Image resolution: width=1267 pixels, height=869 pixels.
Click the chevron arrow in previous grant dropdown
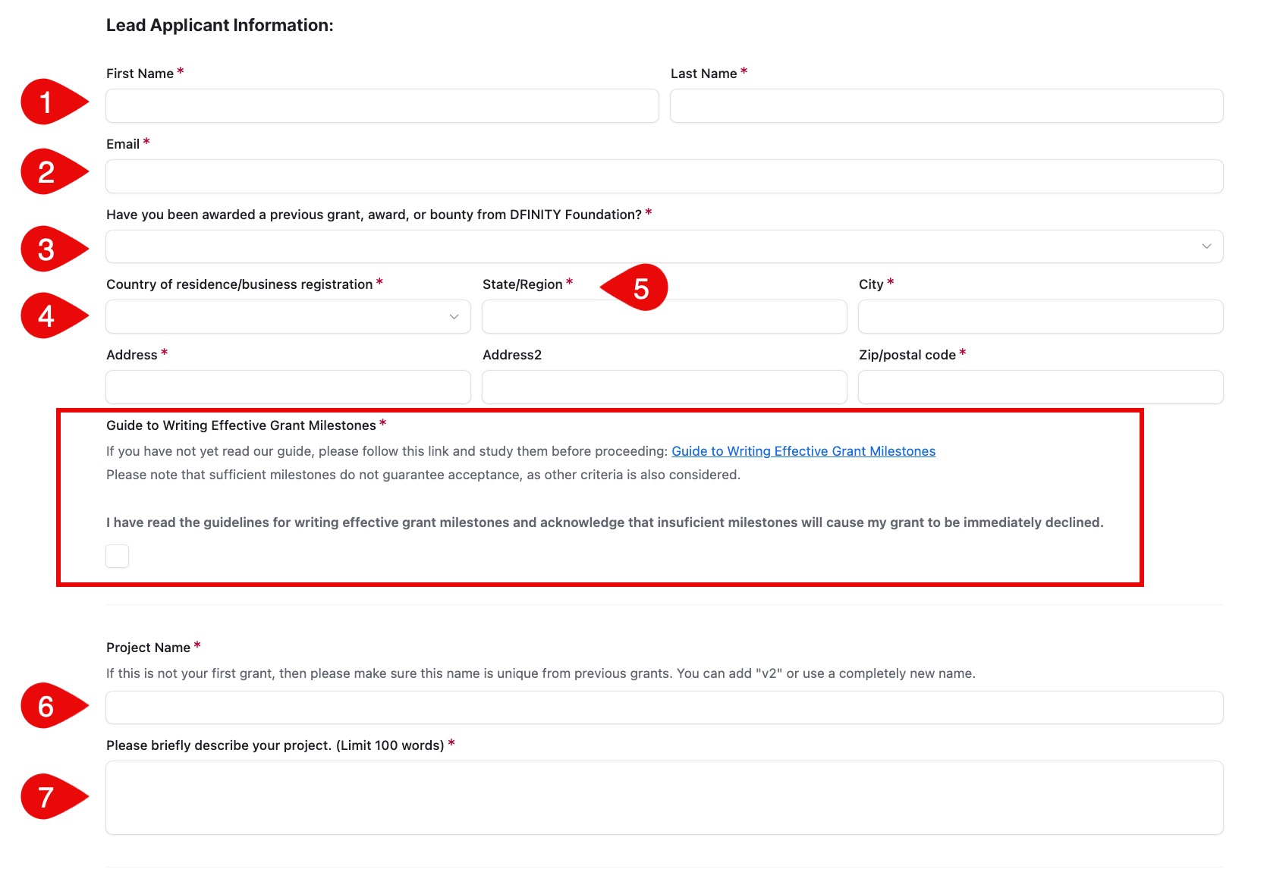(x=1206, y=246)
